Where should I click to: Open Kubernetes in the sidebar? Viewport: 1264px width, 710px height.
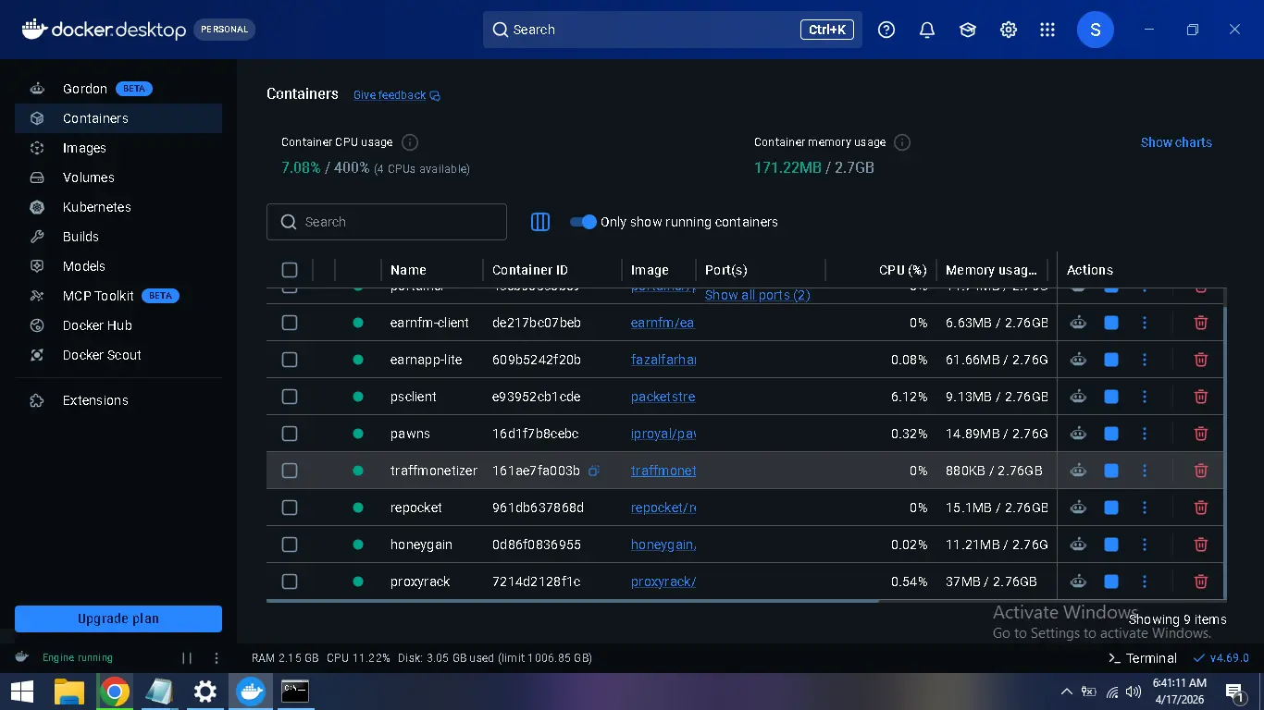[x=118, y=207]
